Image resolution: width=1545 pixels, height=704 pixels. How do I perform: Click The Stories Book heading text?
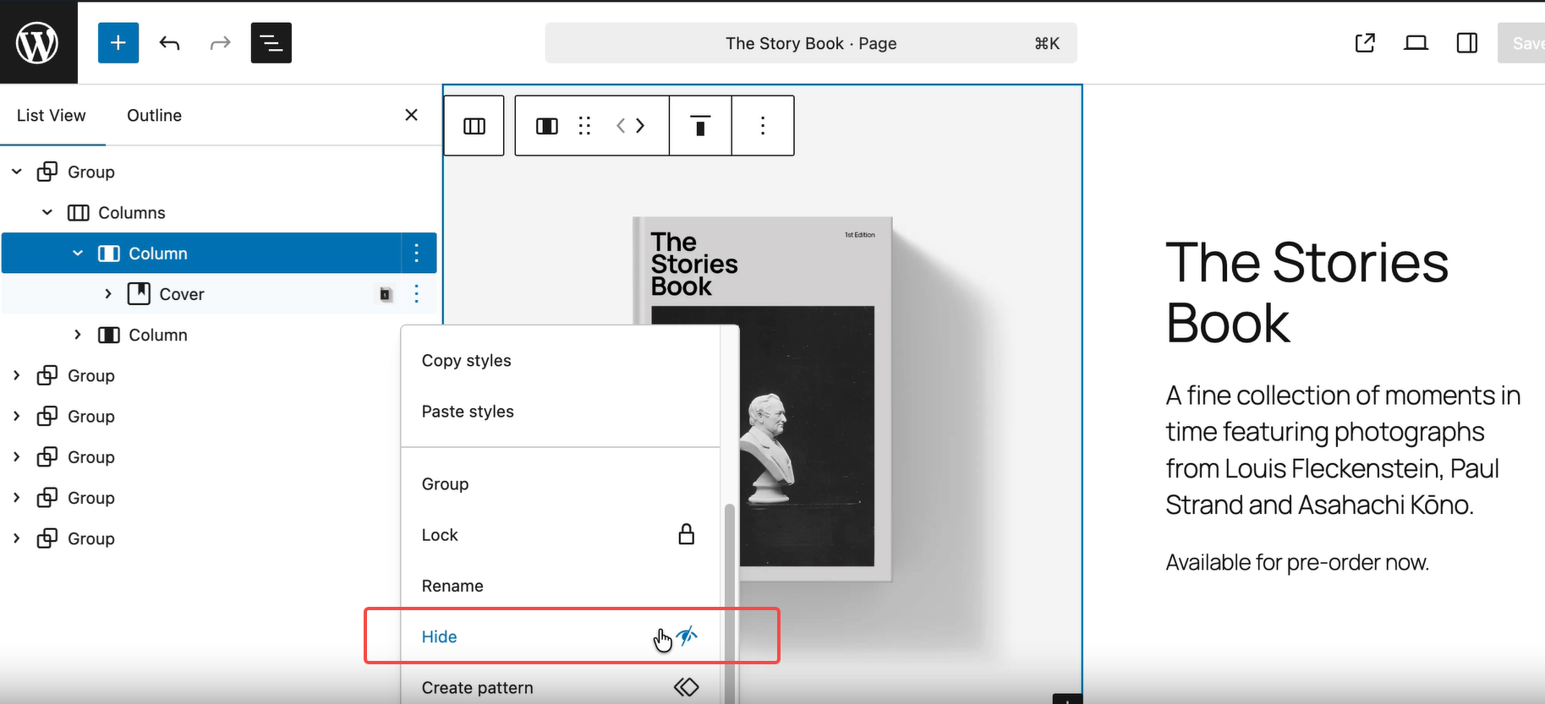(x=1307, y=292)
